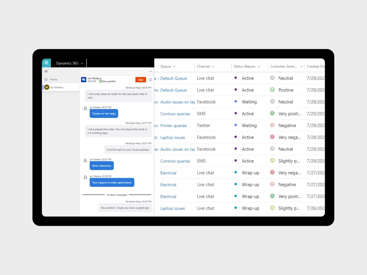Select Twitter channel cell

(203, 126)
